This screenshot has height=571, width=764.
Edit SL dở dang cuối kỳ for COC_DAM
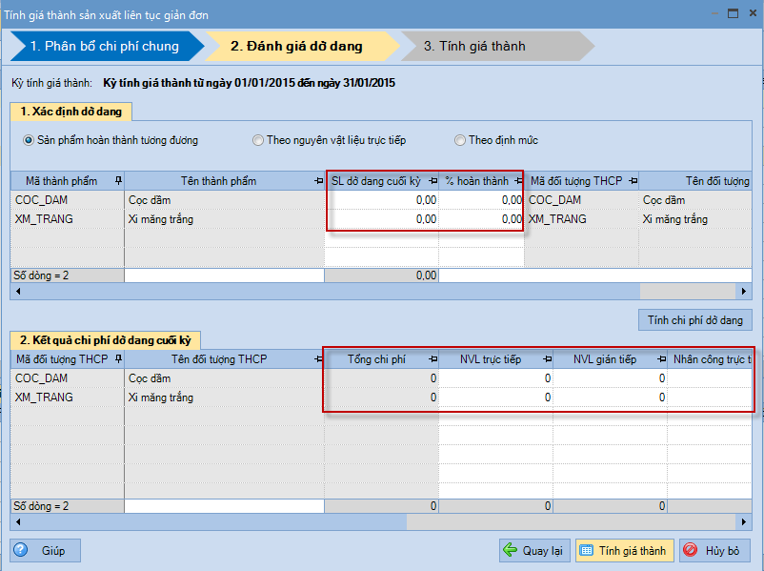tap(381, 200)
